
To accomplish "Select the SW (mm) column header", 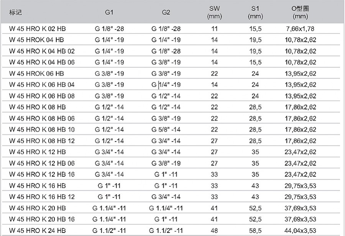I will tap(214, 12).
